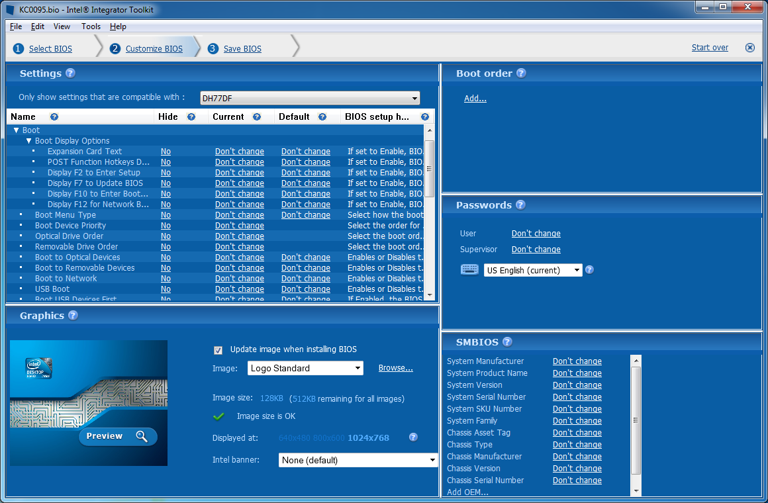Select the 800x600 display resolution
Image resolution: width=768 pixels, height=503 pixels.
(x=328, y=438)
